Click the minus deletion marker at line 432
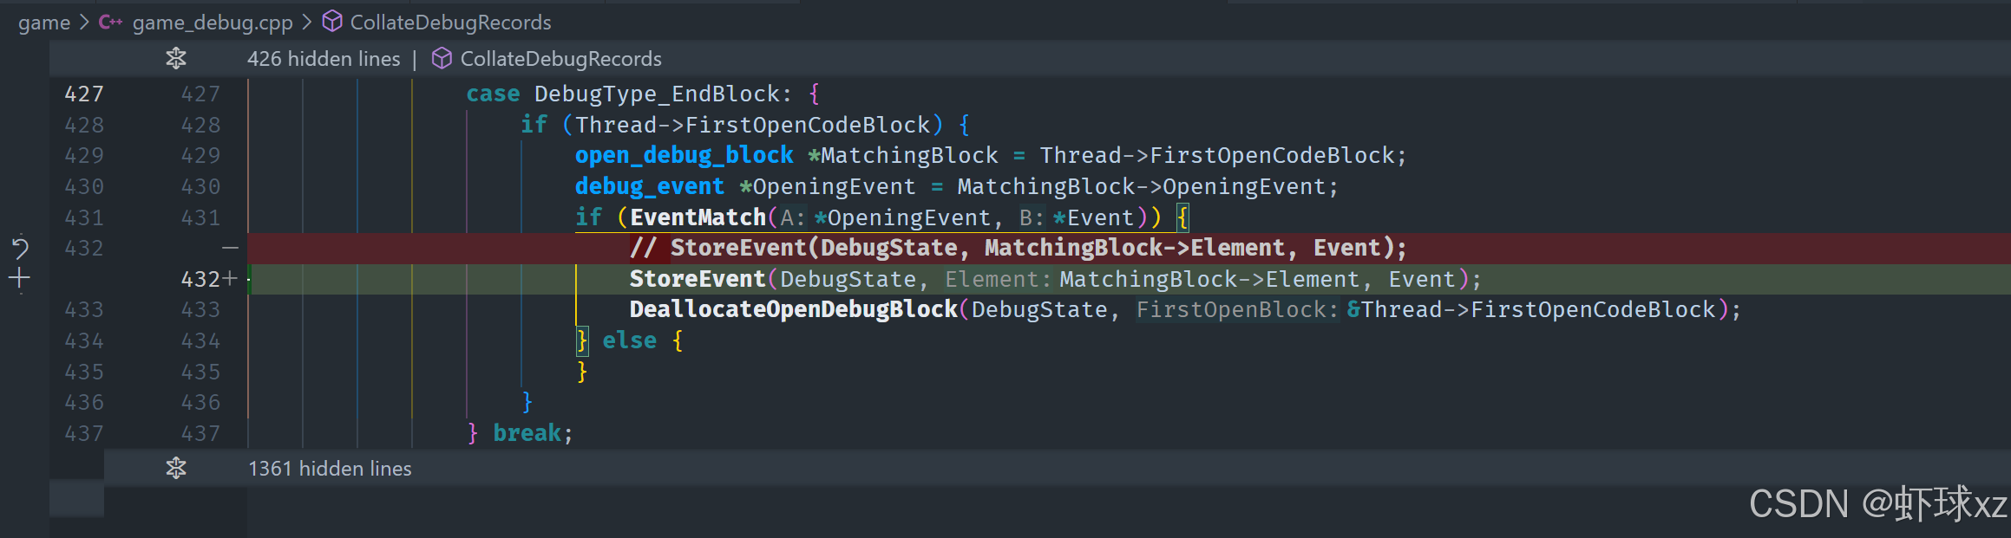2011x538 pixels. tap(230, 248)
